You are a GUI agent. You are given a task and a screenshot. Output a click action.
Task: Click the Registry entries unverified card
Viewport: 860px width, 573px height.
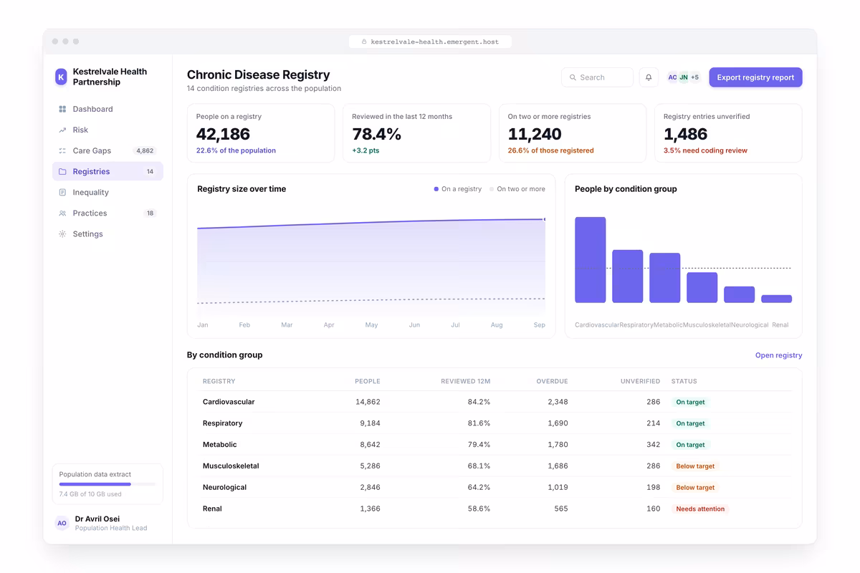click(x=728, y=133)
